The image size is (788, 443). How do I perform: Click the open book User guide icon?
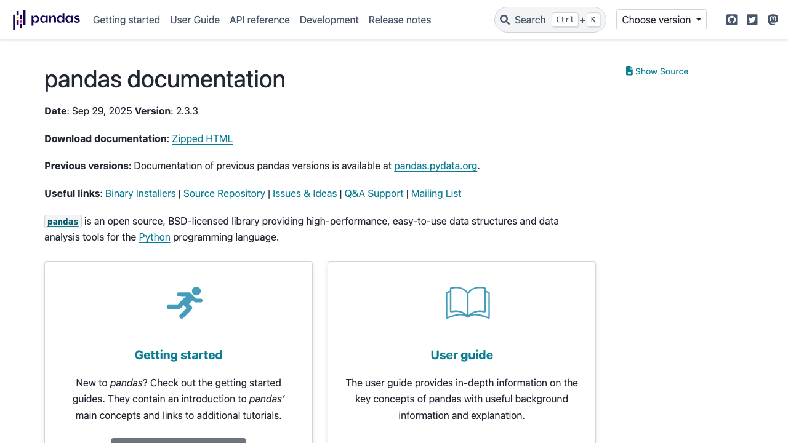pyautogui.click(x=468, y=303)
